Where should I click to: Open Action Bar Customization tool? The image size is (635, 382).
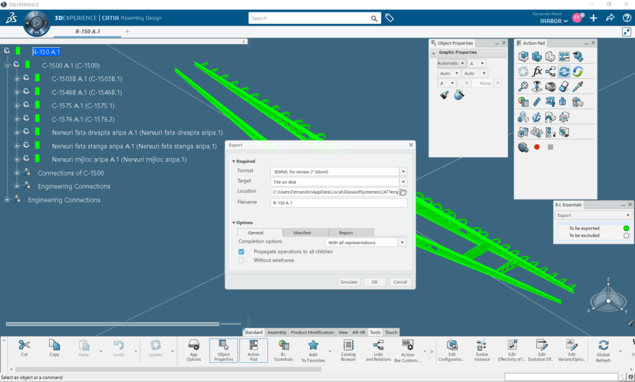point(408,350)
